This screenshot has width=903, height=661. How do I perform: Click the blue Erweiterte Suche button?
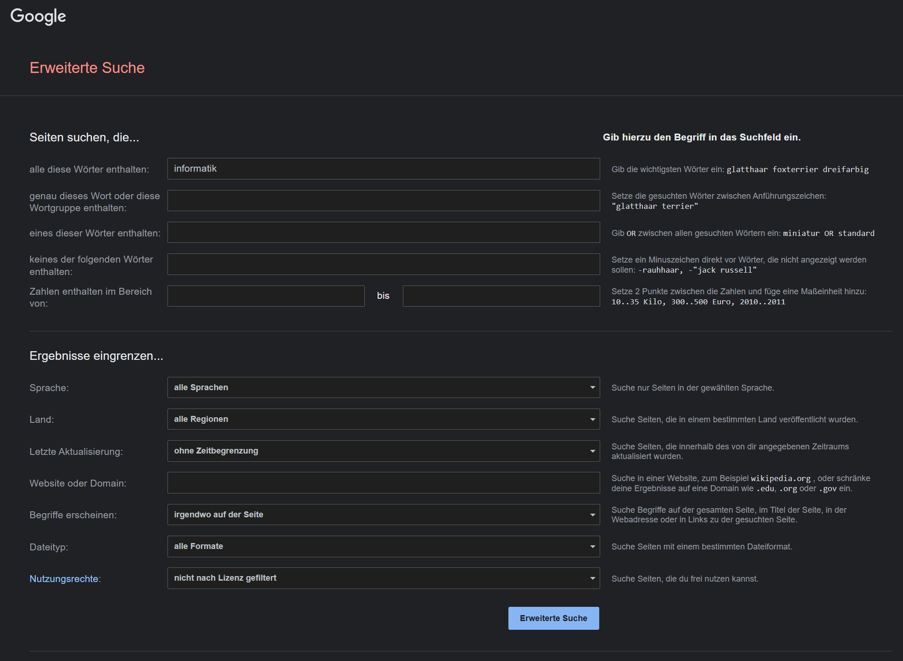553,618
